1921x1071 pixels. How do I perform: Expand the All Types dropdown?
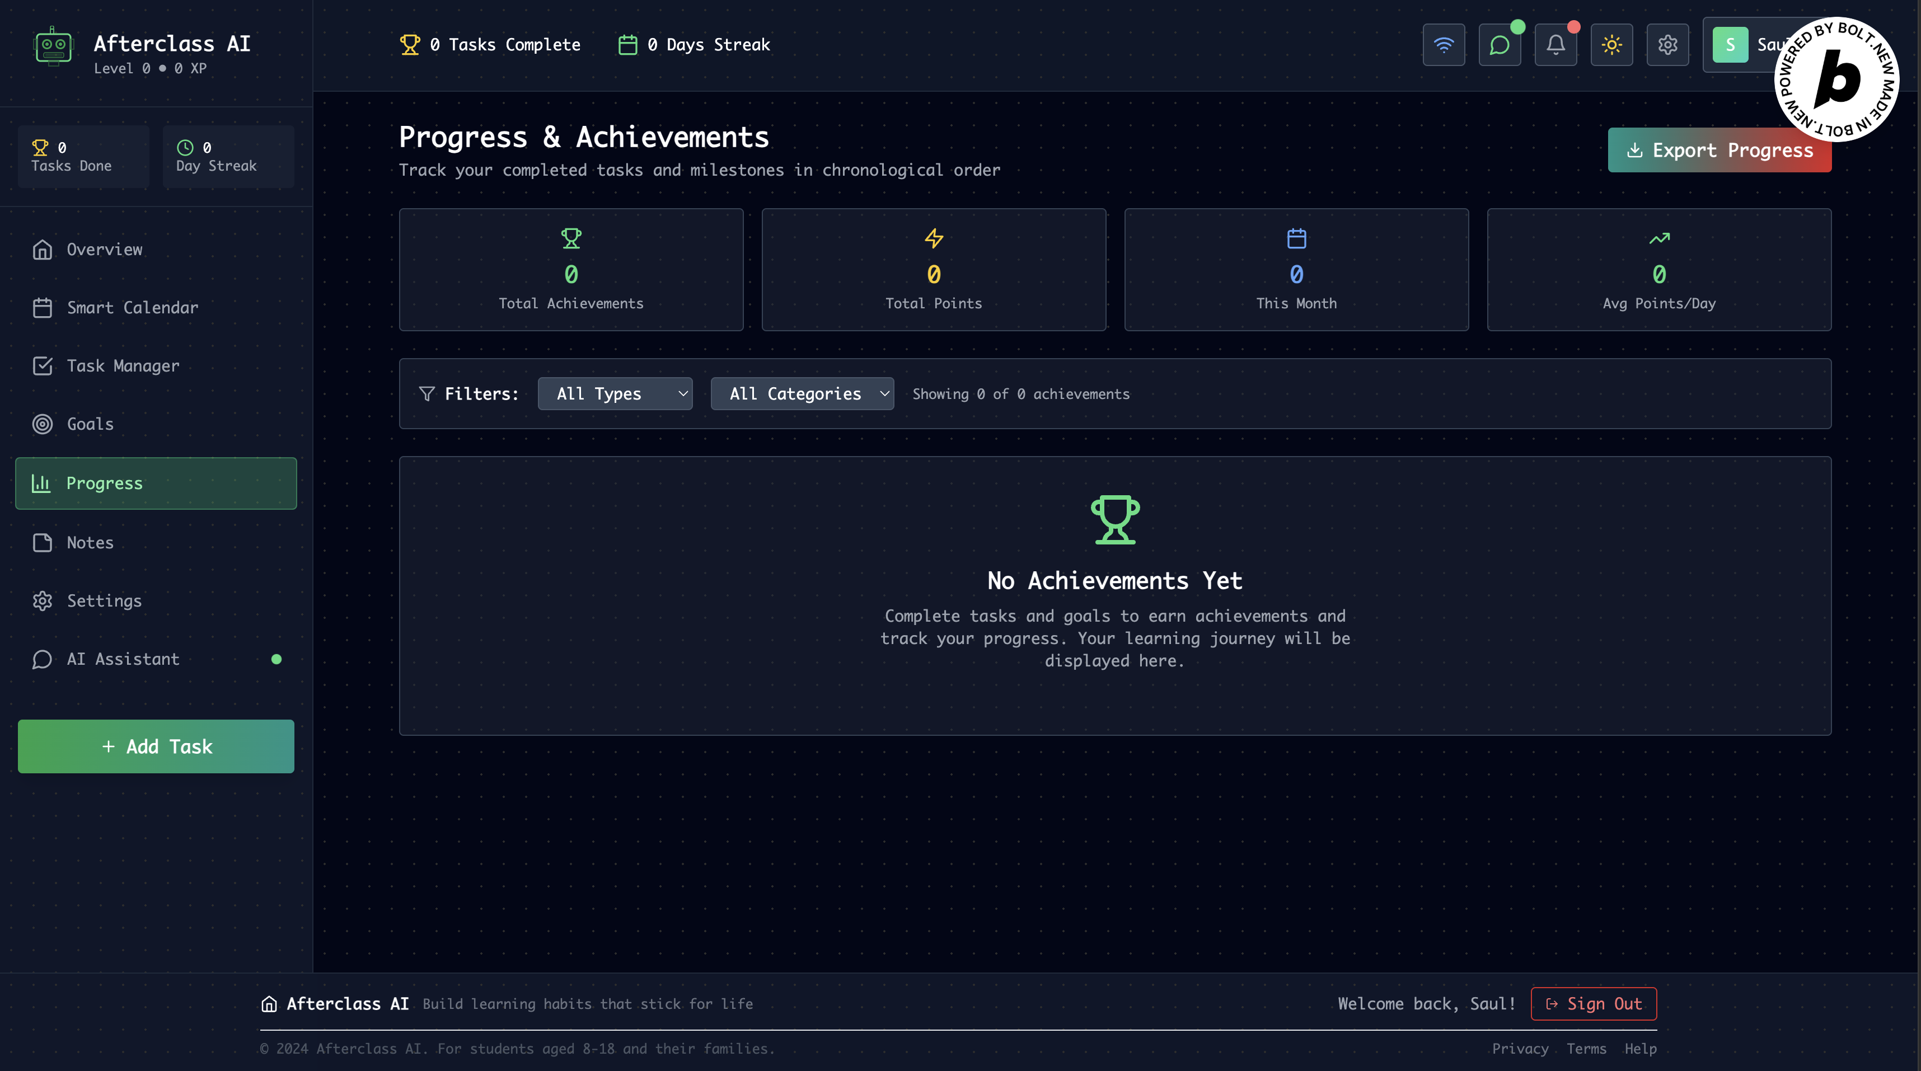pyautogui.click(x=615, y=393)
